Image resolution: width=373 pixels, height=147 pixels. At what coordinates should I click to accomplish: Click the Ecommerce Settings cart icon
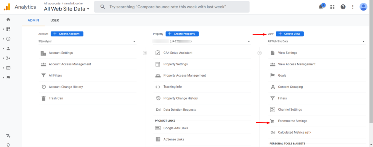click(x=272, y=121)
